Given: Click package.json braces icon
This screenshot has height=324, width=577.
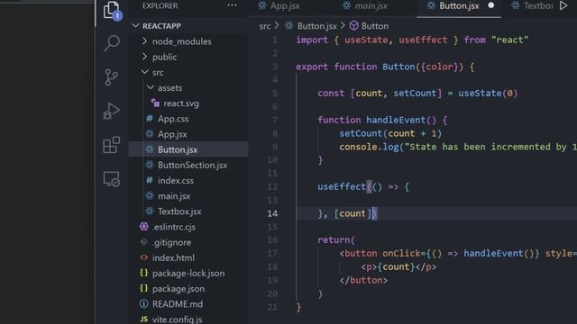Looking at the screenshot, I should pyautogui.click(x=144, y=288).
